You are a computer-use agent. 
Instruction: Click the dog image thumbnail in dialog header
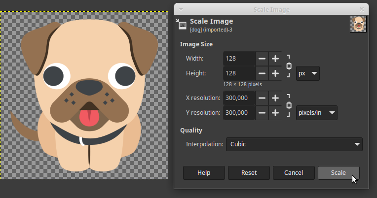[358, 24]
